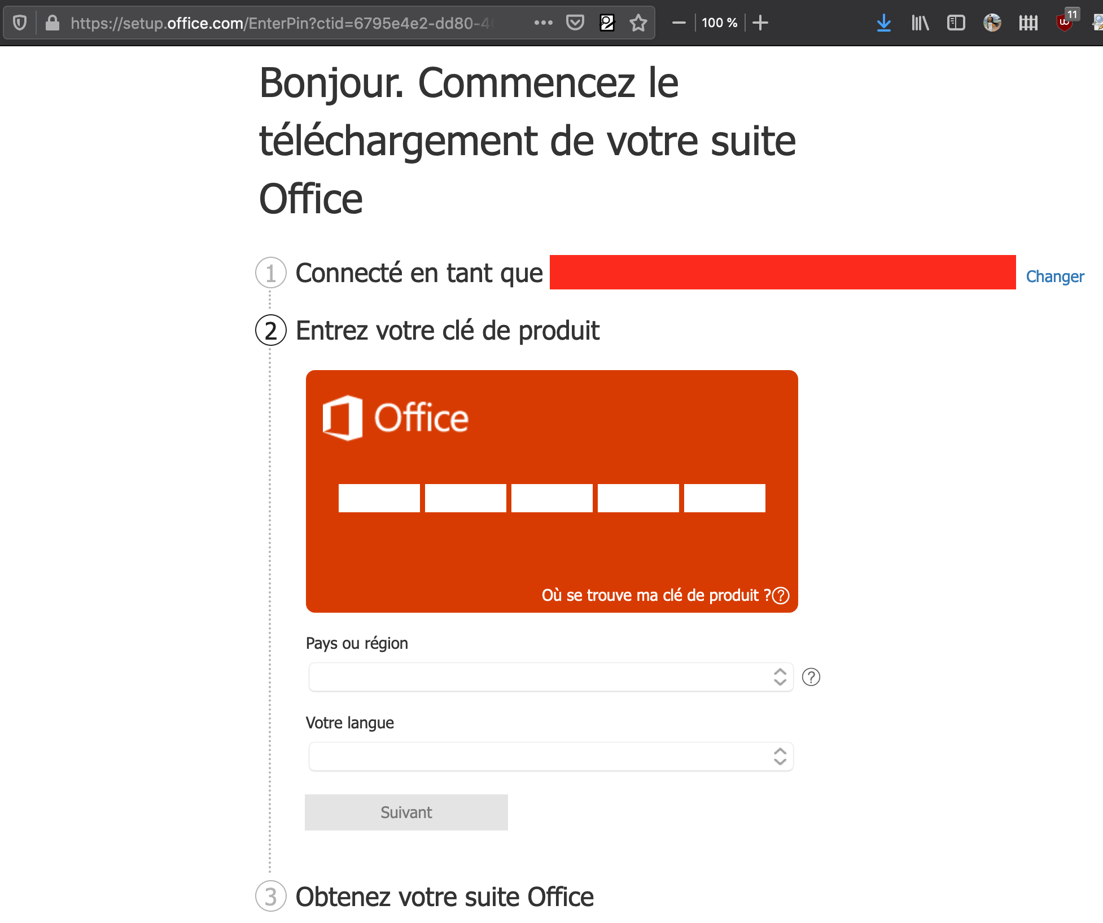The width and height of the screenshot is (1103, 923).
Task: Save page to Pocket icon
Action: point(575,23)
